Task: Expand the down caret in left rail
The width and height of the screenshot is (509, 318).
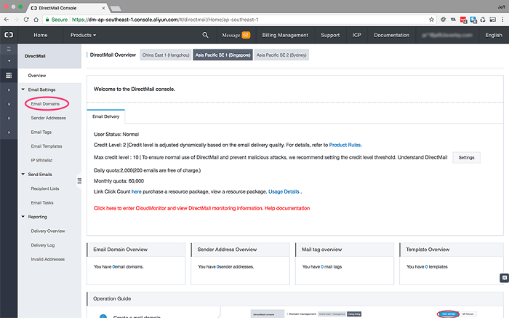Action: pos(9,61)
